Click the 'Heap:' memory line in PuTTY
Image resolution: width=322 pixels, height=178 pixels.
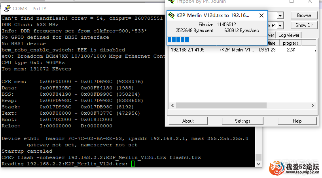(x=72, y=100)
